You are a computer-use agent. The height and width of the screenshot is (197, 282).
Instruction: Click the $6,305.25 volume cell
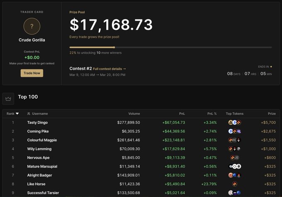coord(131,131)
